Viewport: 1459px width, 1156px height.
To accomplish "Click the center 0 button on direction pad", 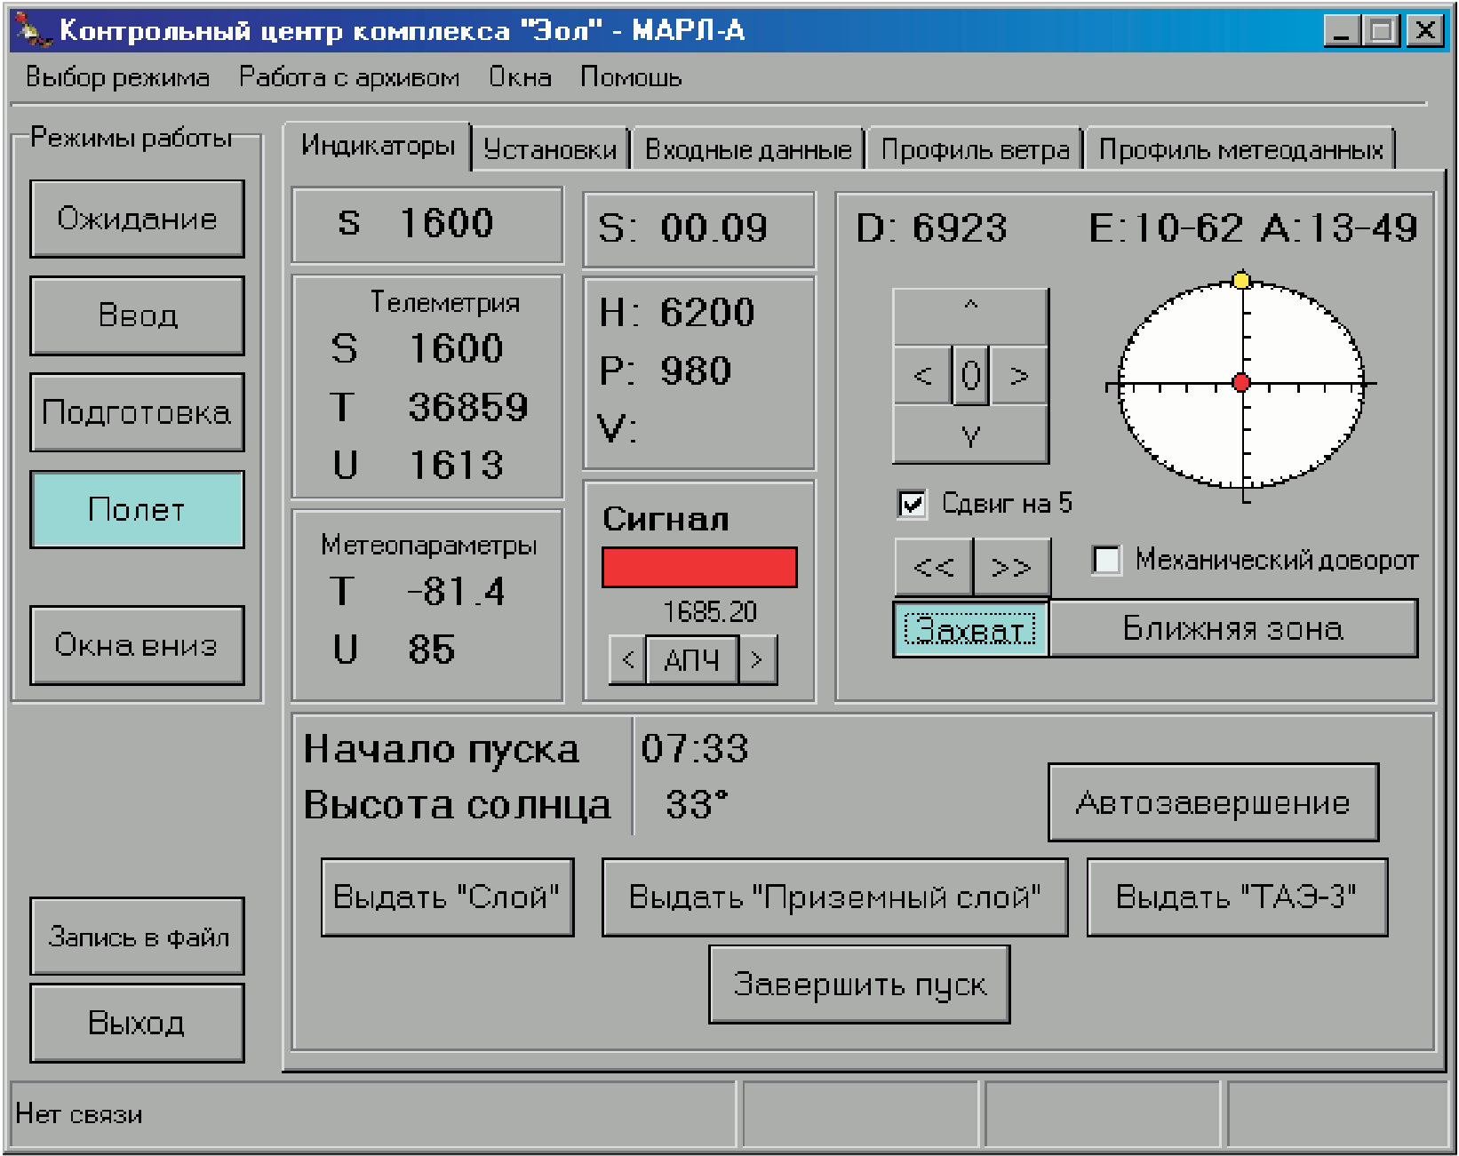I will [x=971, y=376].
